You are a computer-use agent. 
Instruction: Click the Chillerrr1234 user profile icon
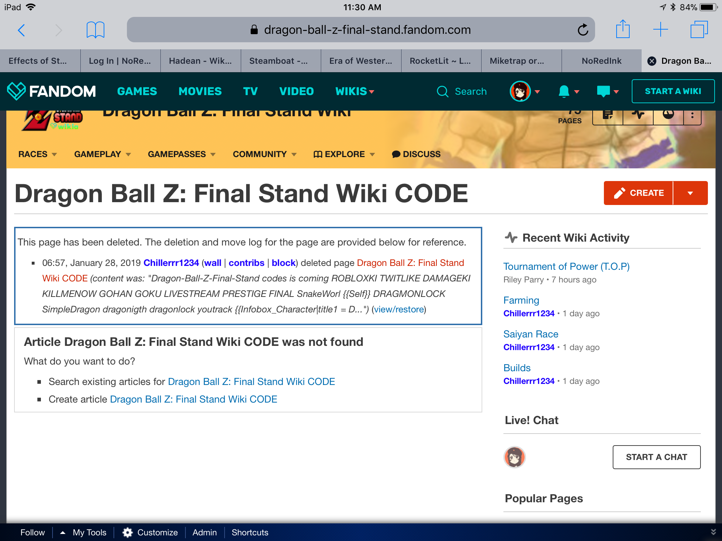click(516, 457)
